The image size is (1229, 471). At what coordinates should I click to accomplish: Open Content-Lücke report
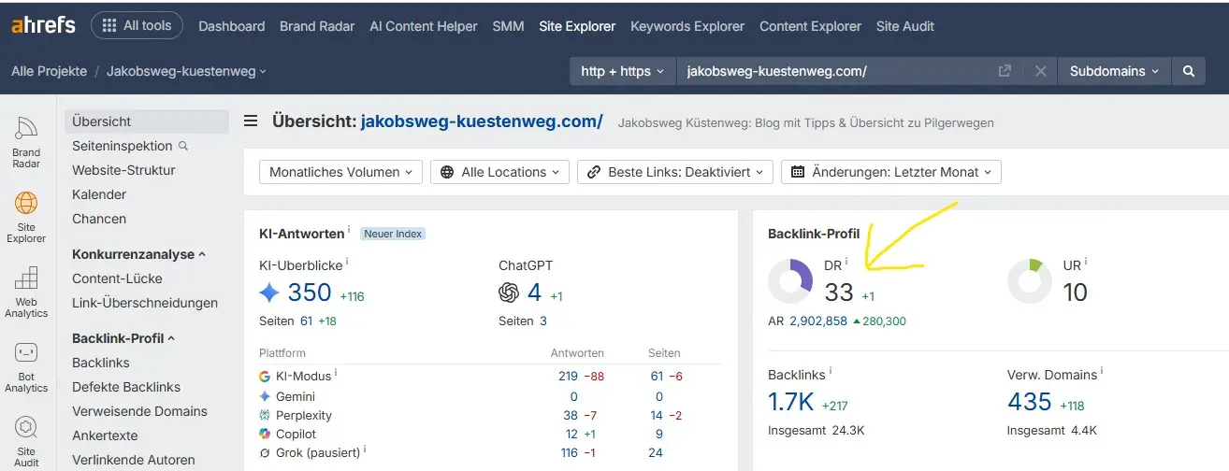tap(117, 278)
